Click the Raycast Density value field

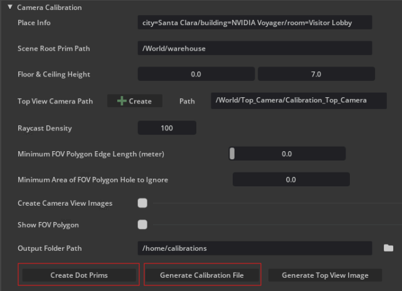coord(167,128)
